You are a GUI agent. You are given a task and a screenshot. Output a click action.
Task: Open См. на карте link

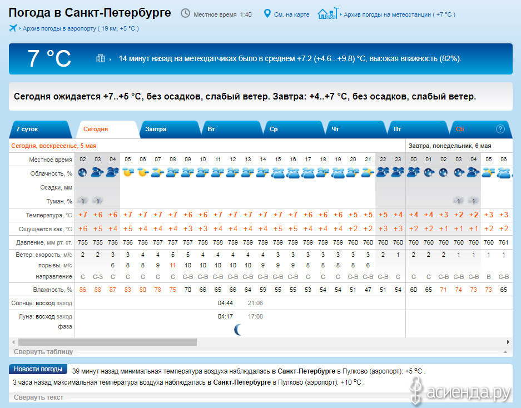pos(291,14)
